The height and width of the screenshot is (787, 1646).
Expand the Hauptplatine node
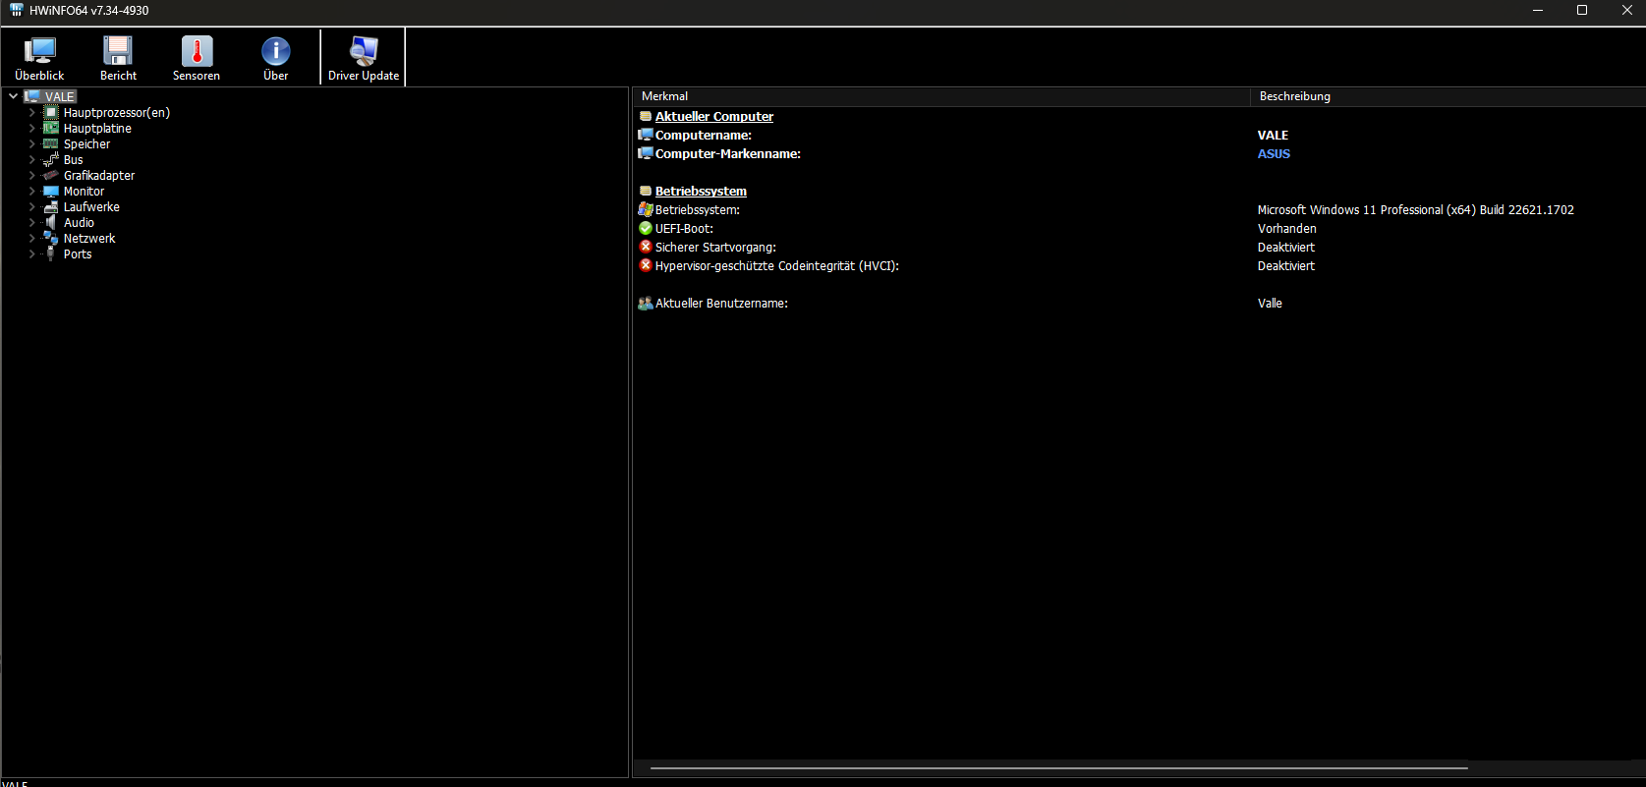point(31,128)
